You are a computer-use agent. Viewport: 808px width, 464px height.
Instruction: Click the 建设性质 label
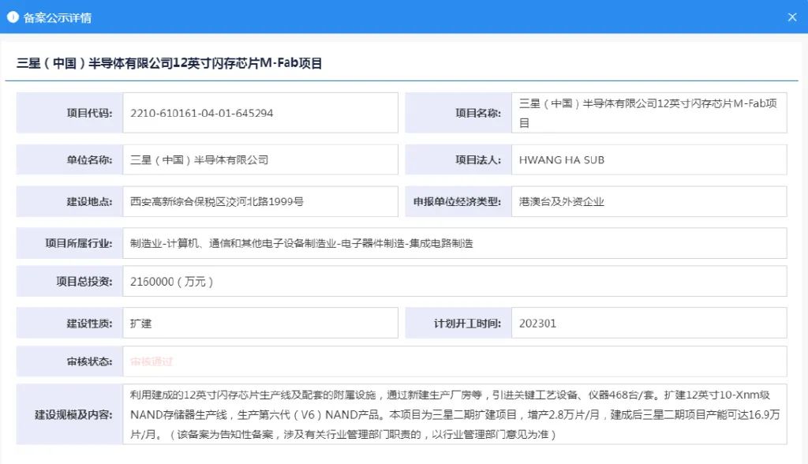coord(89,324)
